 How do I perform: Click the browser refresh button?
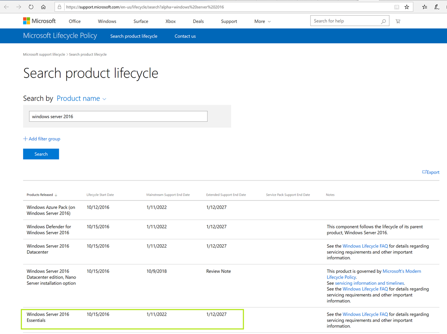point(31,7)
